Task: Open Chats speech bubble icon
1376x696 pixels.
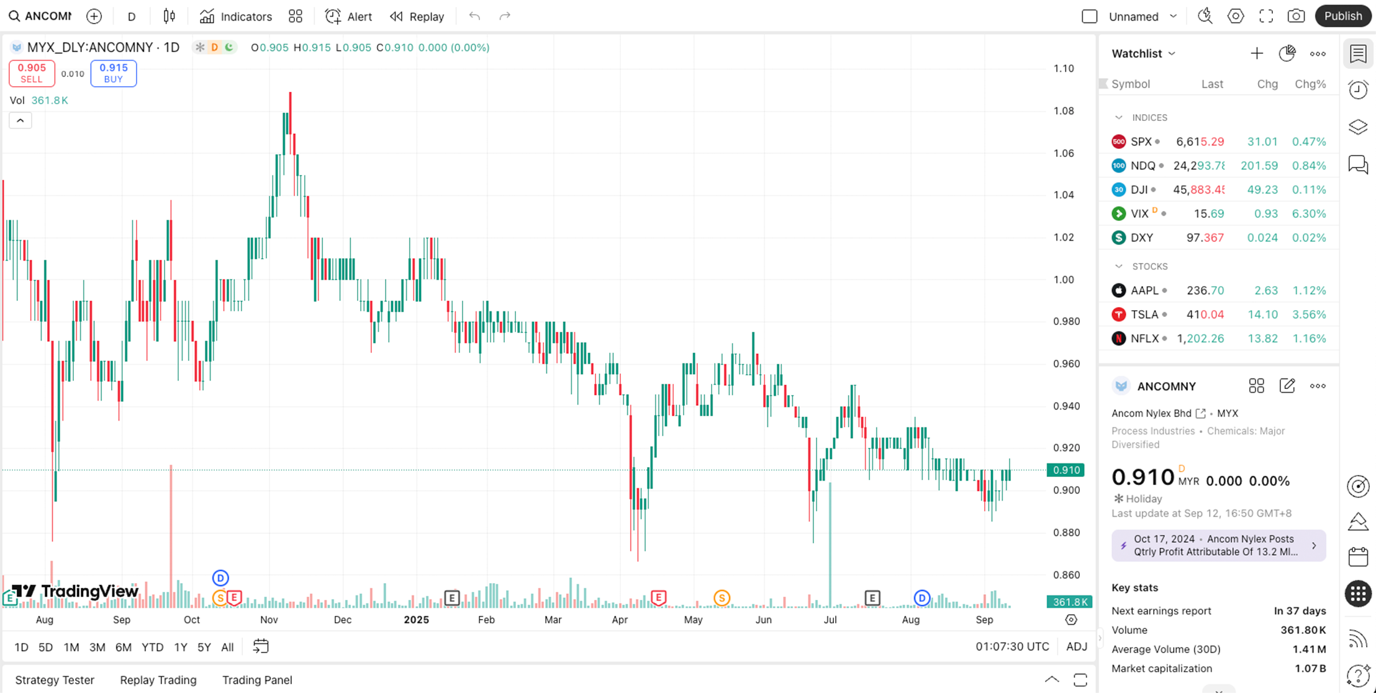Action: point(1358,164)
